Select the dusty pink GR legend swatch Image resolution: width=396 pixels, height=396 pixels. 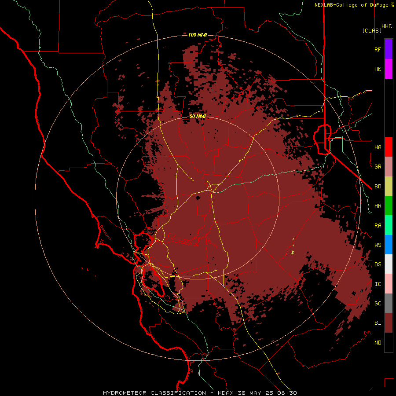pyautogui.click(x=389, y=167)
